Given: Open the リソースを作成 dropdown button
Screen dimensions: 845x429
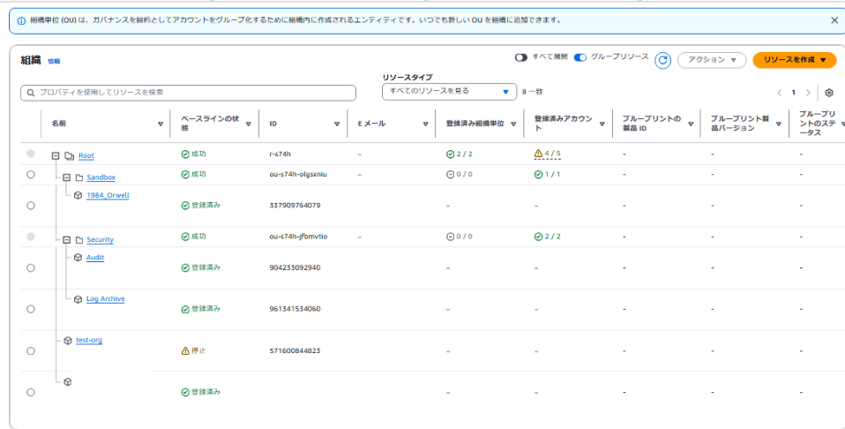Looking at the screenshot, I should 795,60.
